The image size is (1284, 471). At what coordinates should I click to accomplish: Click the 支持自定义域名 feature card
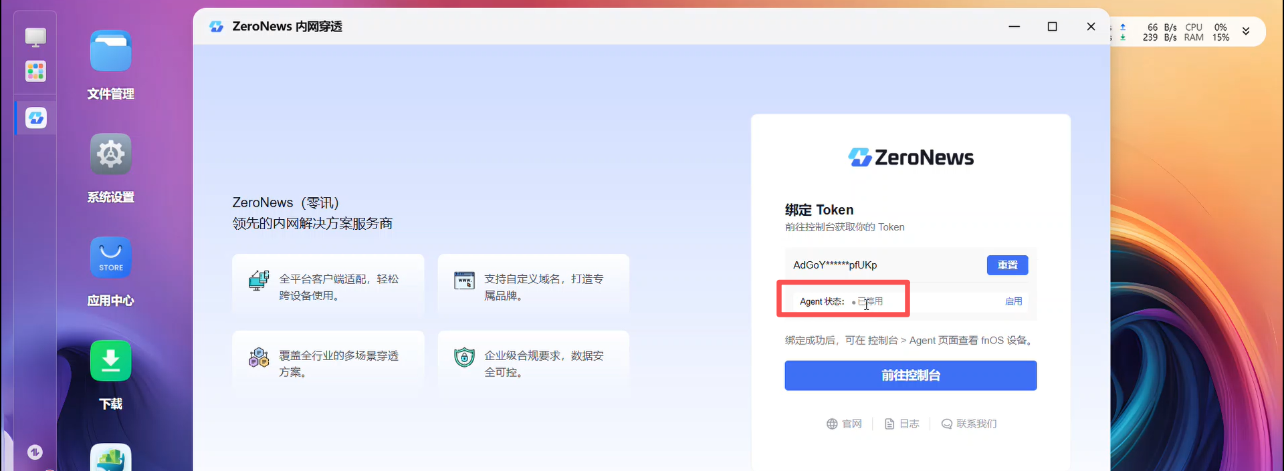tap(533, 287)
